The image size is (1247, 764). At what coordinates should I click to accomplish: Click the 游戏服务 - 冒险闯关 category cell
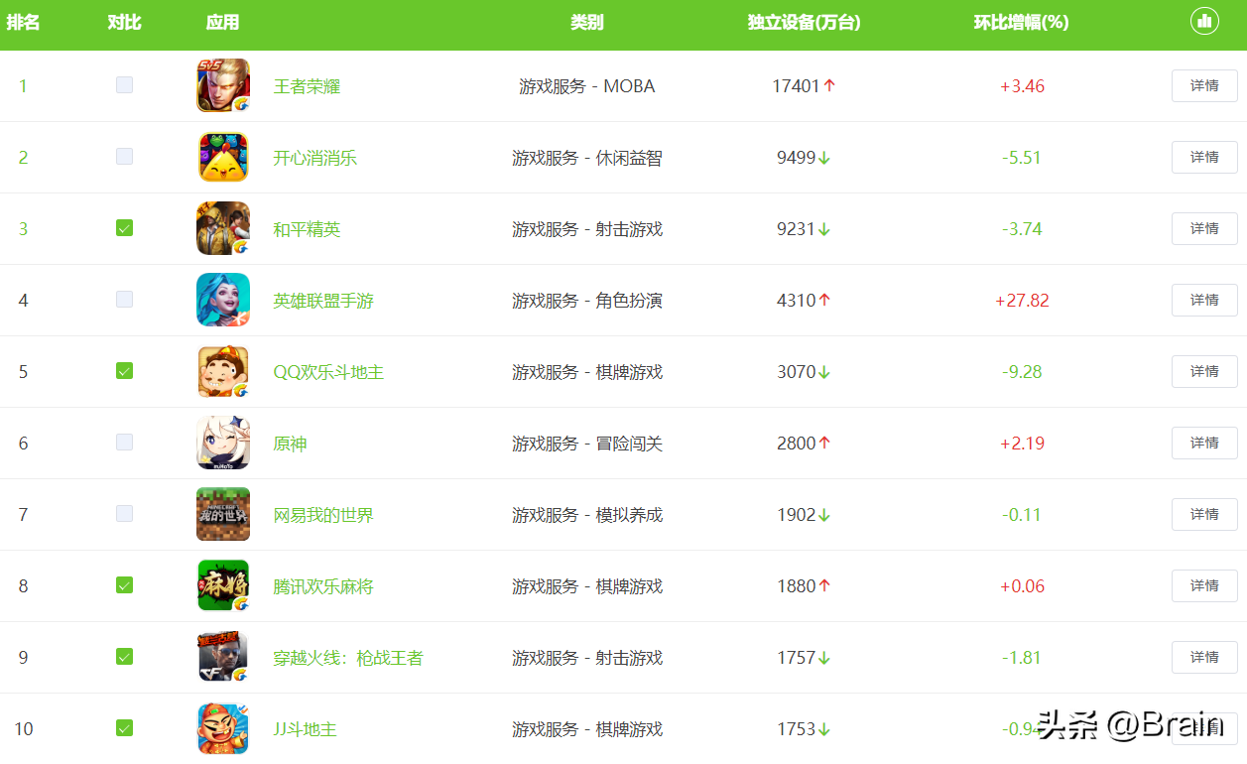pyautogui.click(x=587, y=444)
